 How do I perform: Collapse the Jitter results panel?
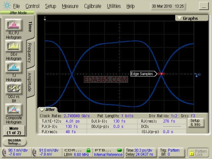click(48, 109)
